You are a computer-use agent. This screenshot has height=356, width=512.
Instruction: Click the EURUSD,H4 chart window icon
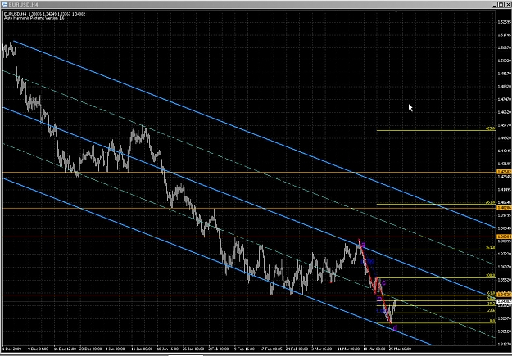pos(5,5)
